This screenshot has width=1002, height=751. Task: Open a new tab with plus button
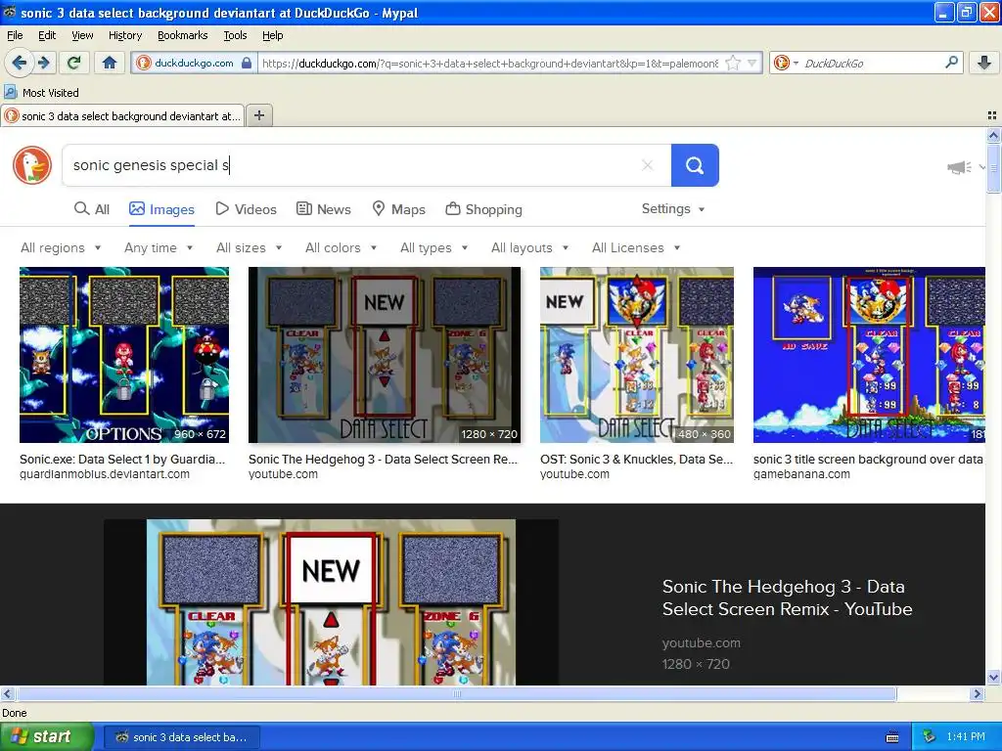pos(258,115)
